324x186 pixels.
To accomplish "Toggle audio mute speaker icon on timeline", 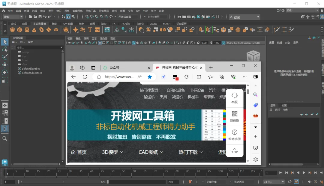I will pos(309,182).
